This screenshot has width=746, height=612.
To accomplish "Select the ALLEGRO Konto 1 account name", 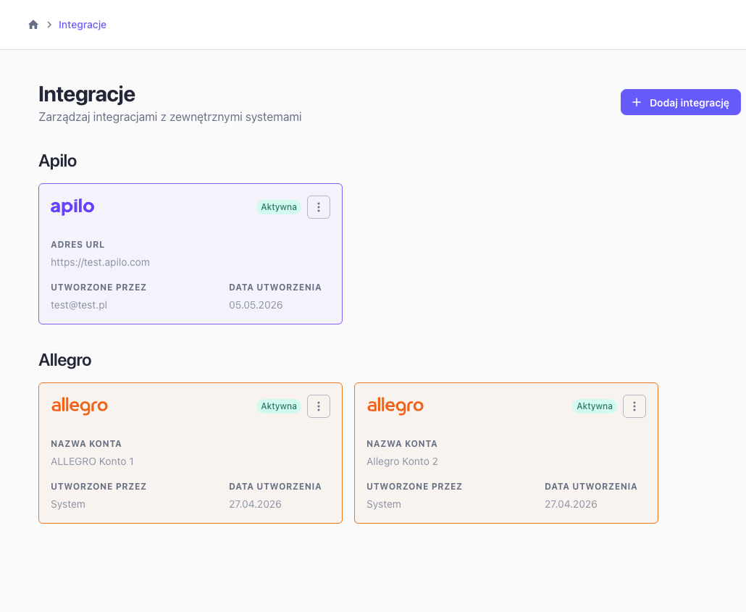I will (92, 461).
